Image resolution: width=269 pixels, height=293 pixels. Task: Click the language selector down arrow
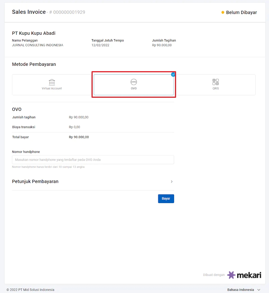[x=259, y=290]
